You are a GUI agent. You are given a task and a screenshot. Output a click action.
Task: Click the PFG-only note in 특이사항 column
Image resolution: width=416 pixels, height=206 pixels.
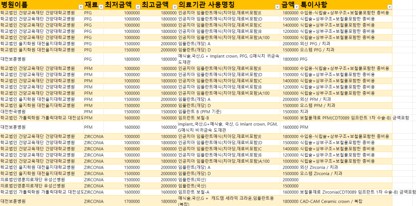coord(346,59)
